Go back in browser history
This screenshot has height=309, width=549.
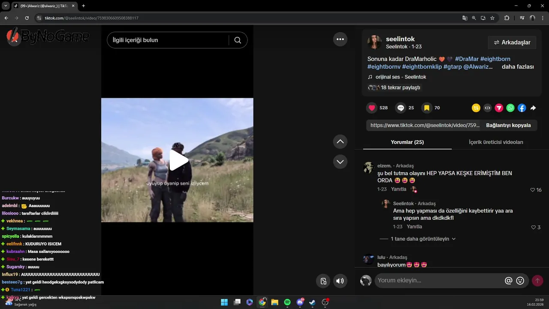(6, 18)
